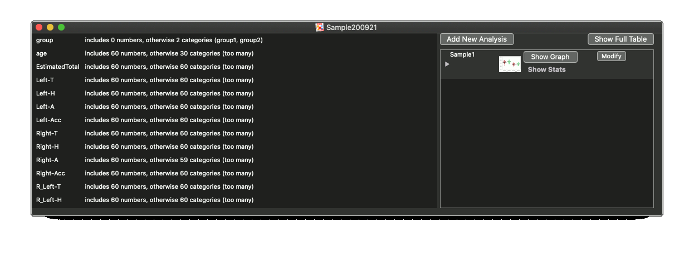The width and height of the screenshot is (694, 257).
Task: Minimize the window with the yellow button
Action: click(x=50, y=27)
